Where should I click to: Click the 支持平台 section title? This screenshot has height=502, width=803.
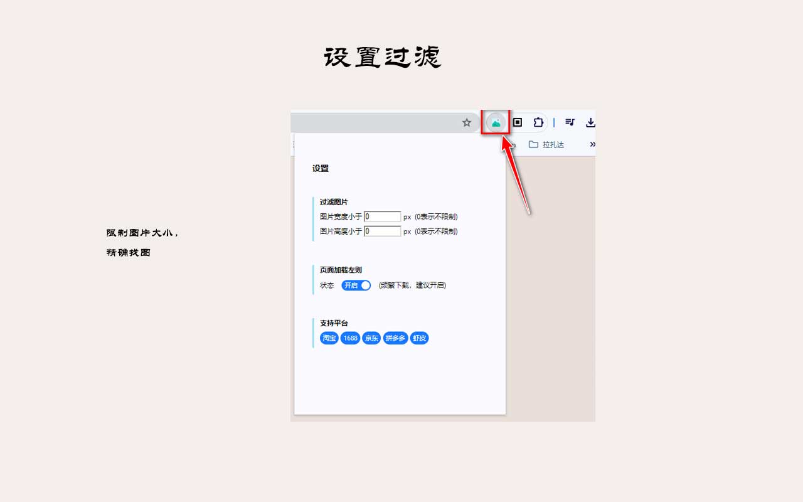pyautogui.click(x=334, y=323)
